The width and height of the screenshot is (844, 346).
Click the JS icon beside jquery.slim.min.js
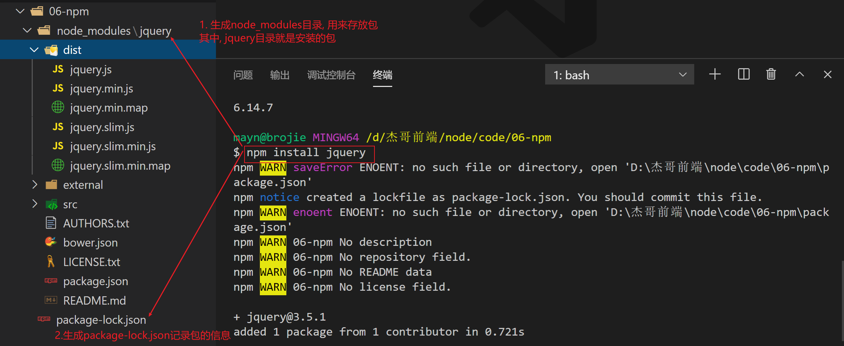click(58, 146)
